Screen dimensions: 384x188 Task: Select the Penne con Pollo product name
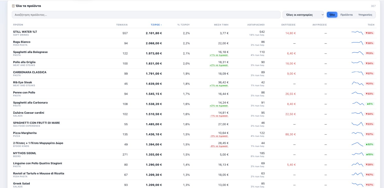pos(24,92)
